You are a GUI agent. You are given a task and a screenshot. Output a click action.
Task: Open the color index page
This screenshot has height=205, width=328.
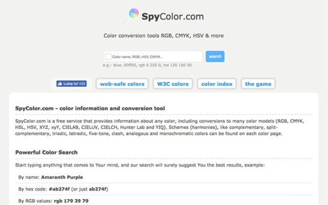(x=217, y=84)
